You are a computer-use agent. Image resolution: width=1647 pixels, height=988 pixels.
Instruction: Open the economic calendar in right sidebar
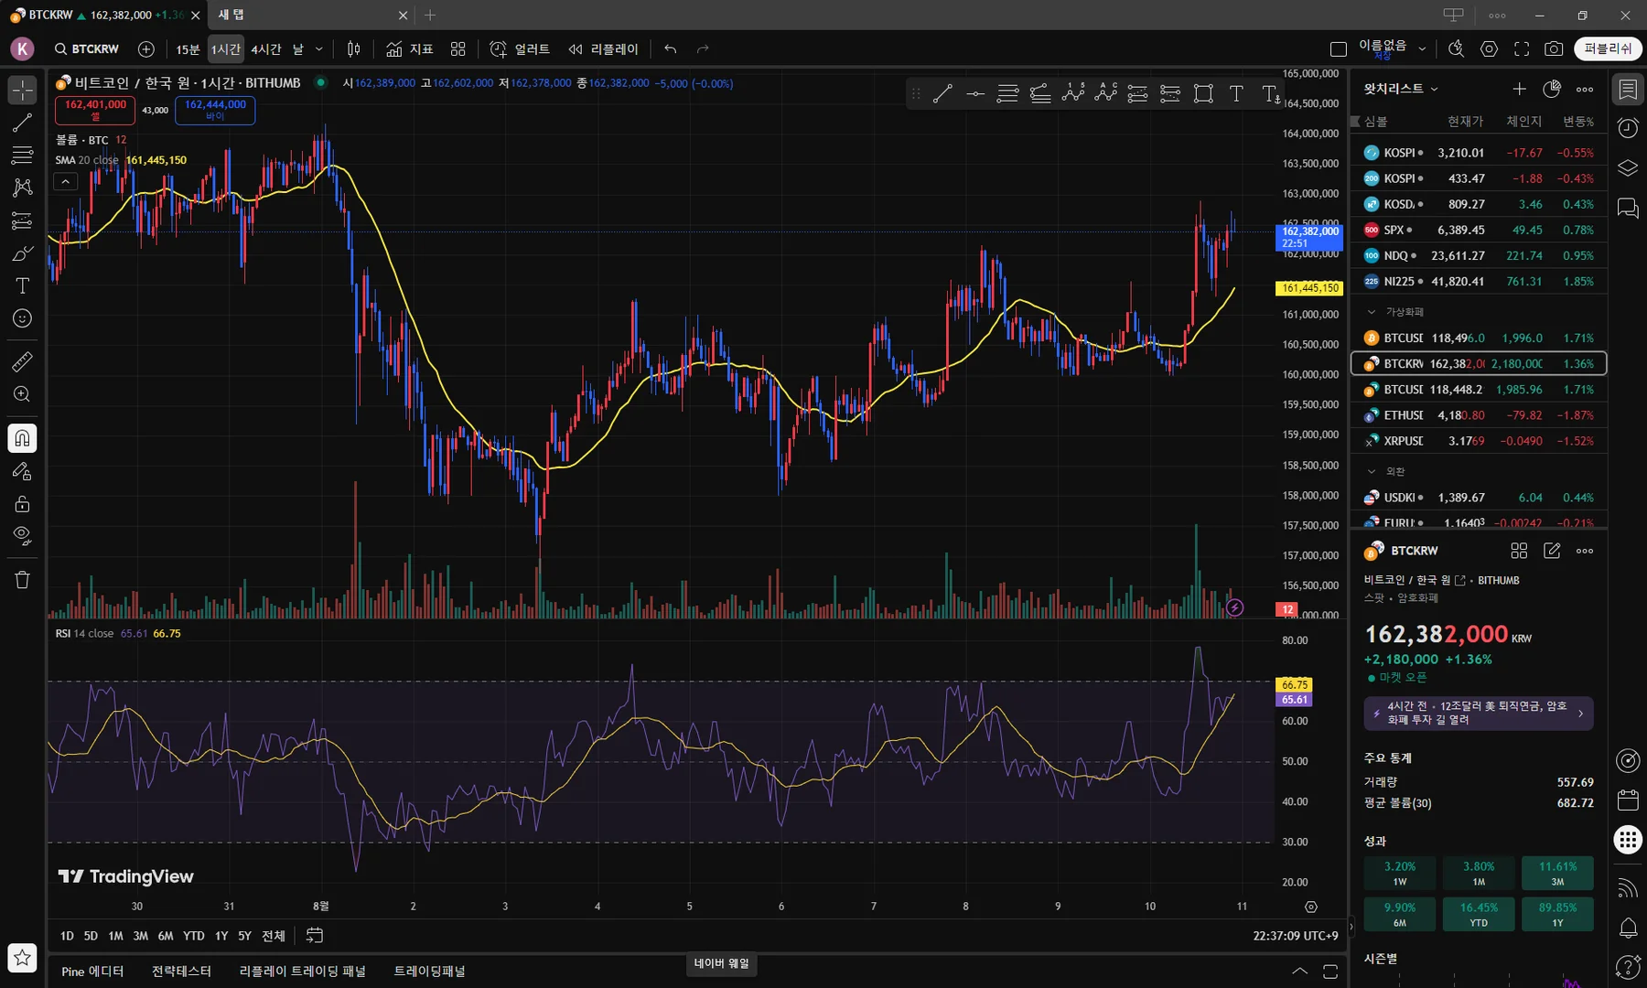[1628, 800]
